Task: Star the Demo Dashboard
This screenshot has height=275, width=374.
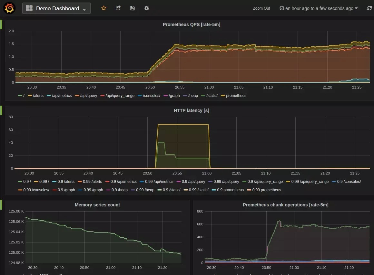Action: 103,8
